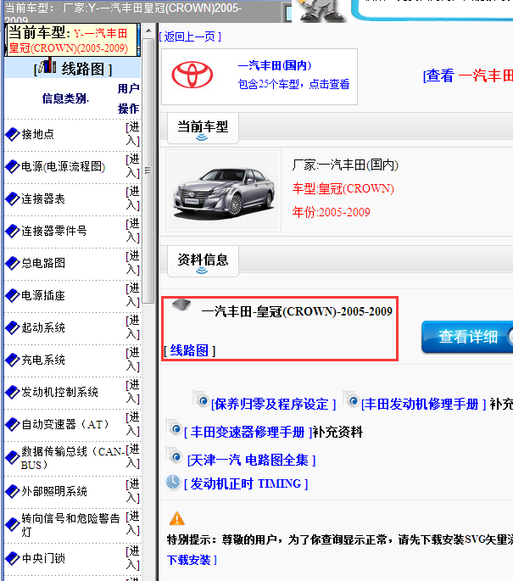Viewport: 513px width, 581px height.
Task: Open 保养归零及程序设定 link
Action: 273,404
